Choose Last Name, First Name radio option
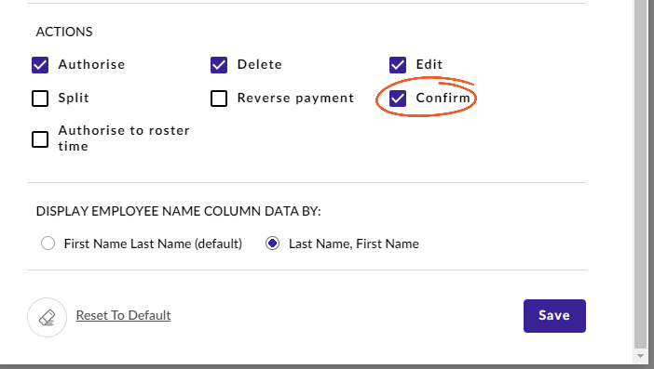Image resolution: width=654 pixels, height=369 pixels. 272,243
